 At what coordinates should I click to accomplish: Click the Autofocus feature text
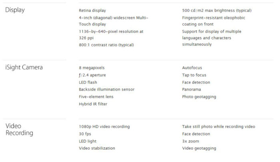[192, 68]
